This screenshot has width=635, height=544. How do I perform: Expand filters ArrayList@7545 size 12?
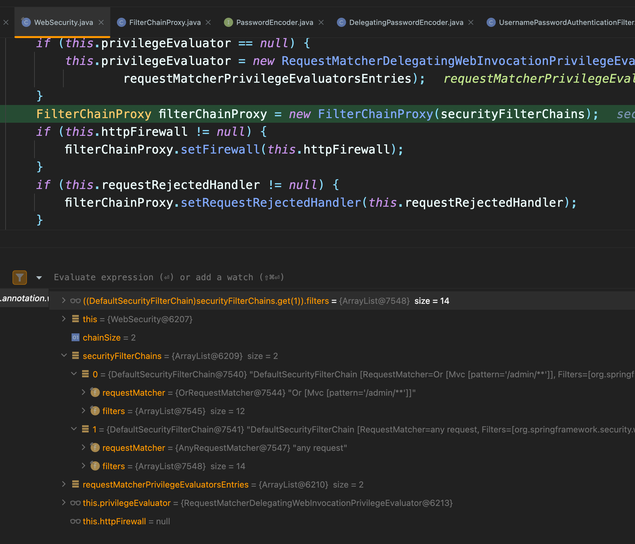click(x=83, y=411)
